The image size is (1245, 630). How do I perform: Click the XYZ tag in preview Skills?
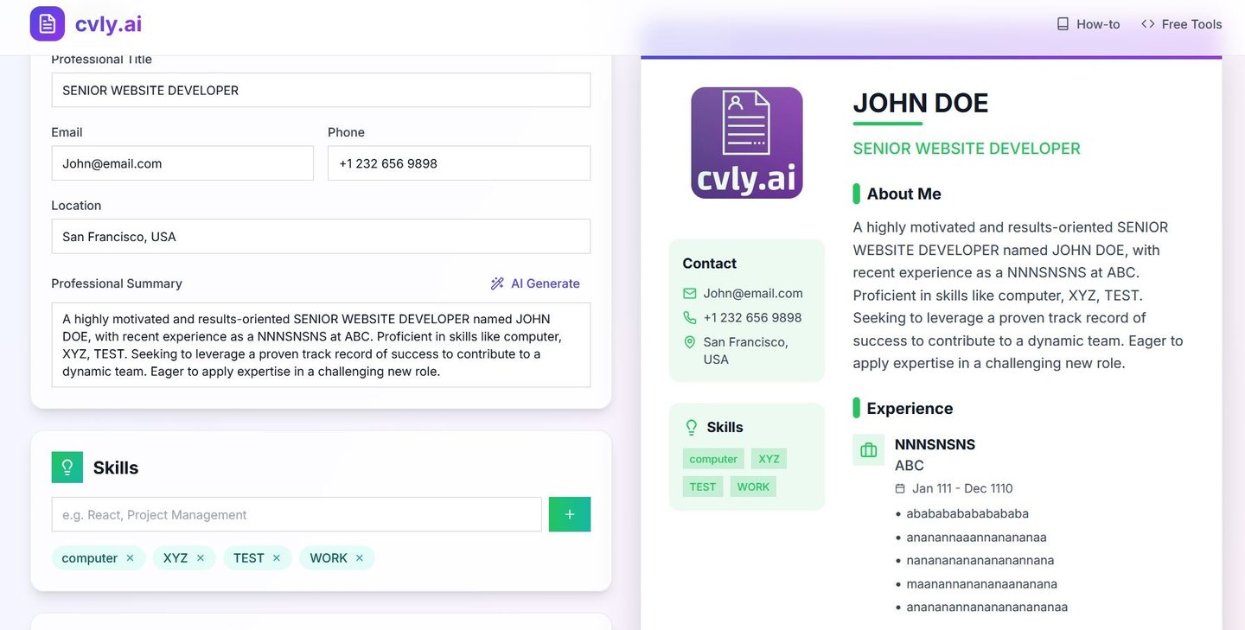click(x=769, y=459)
